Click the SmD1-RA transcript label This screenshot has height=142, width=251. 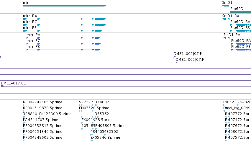click(231, 16)
